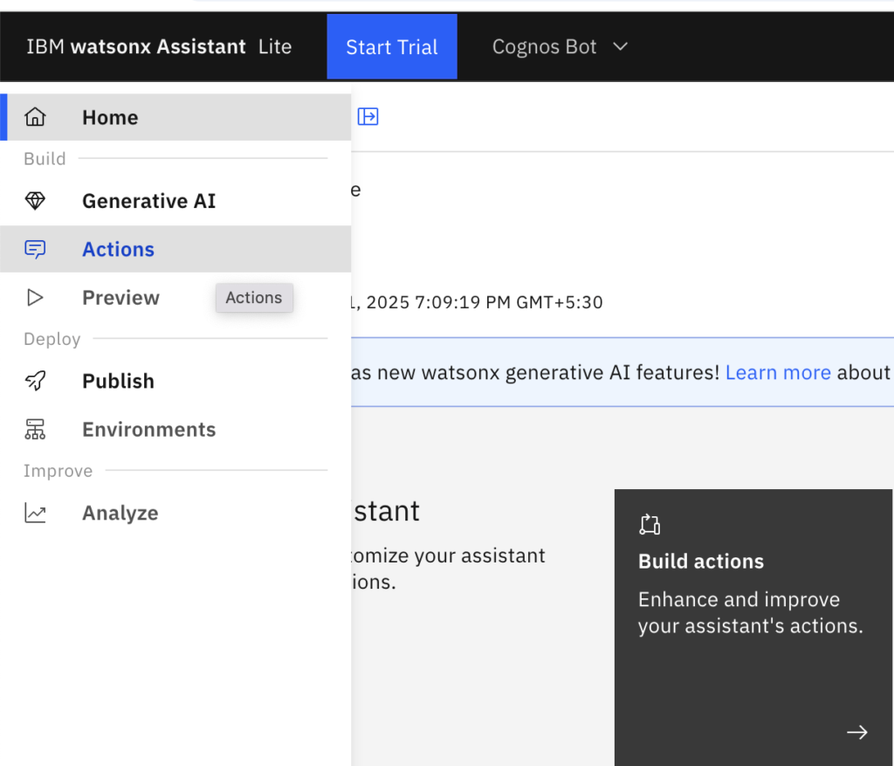Click the Publish rocket icon
Viewport: 894px width, 766px height.
pyautogui.click(x=35, y=381)
